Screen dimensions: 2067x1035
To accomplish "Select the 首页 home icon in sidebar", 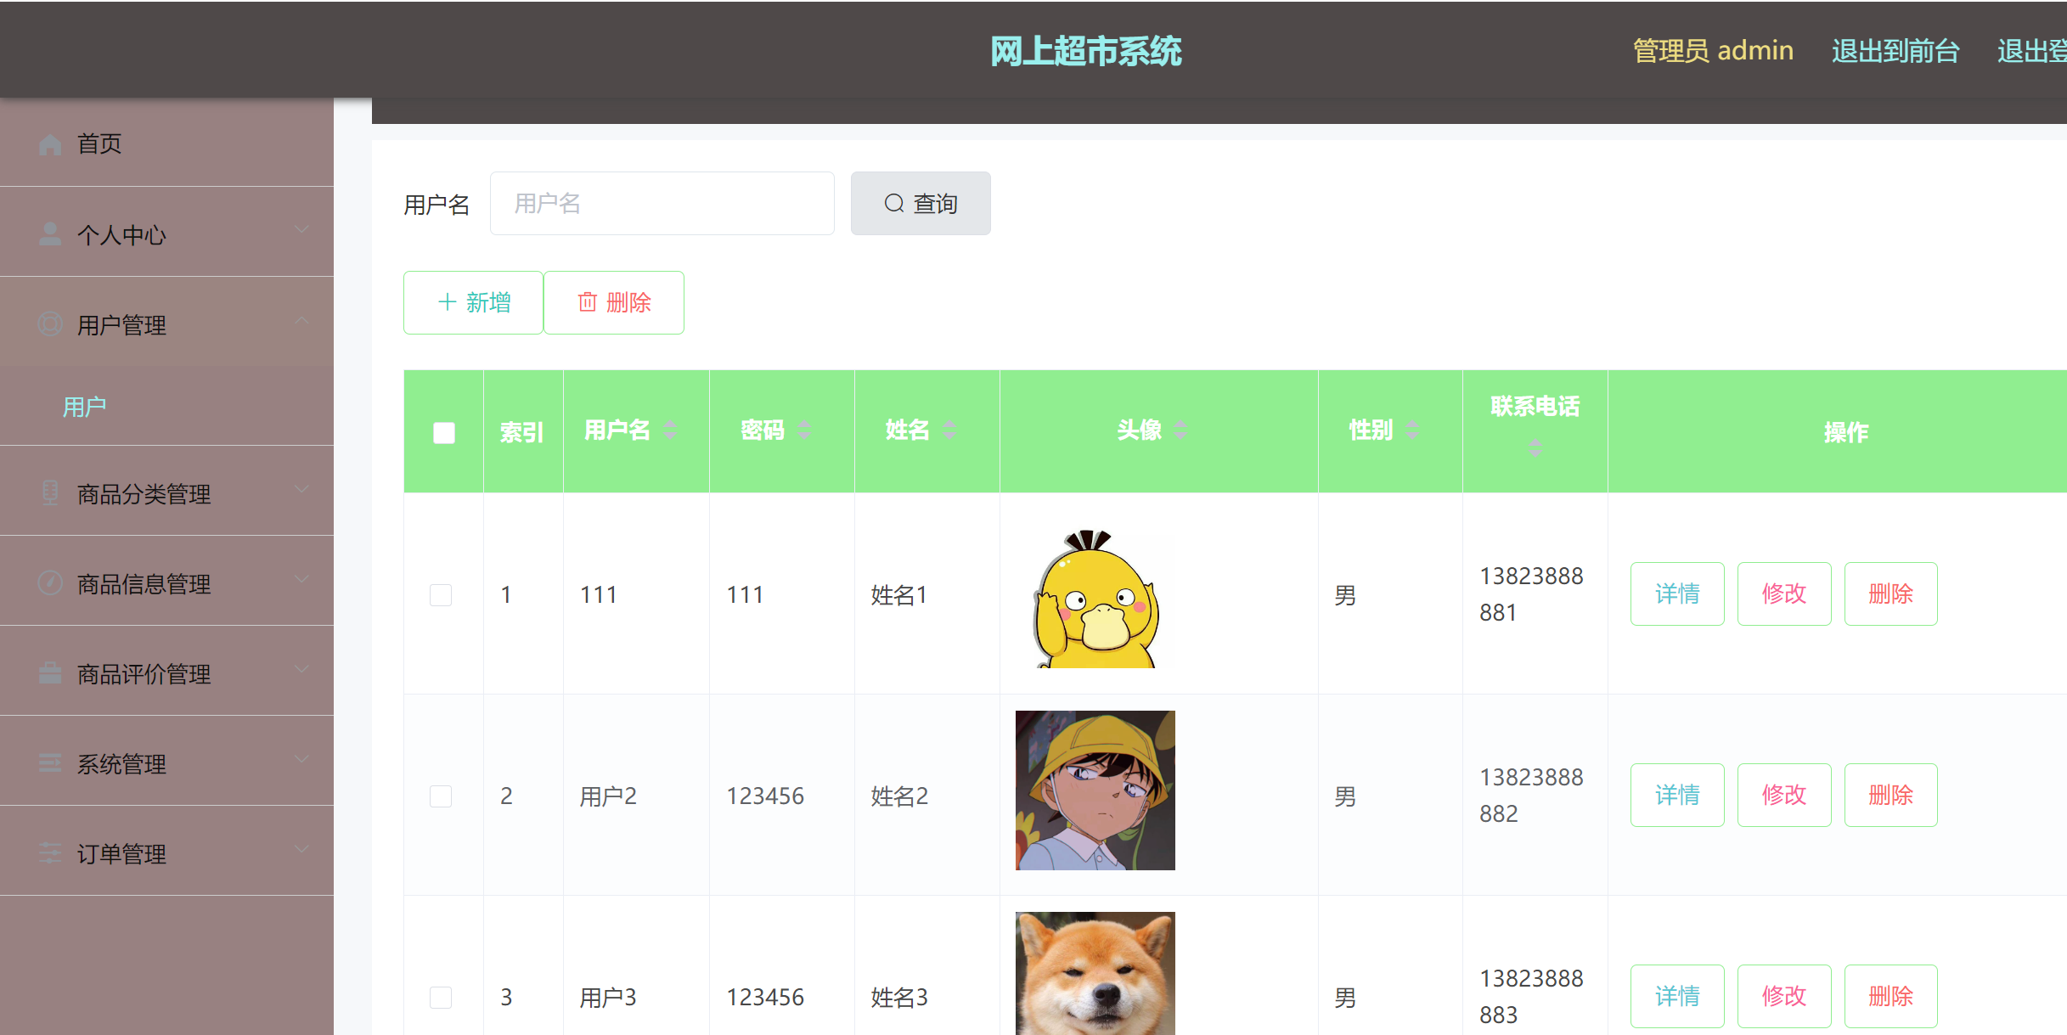I will tap(49, 143).
